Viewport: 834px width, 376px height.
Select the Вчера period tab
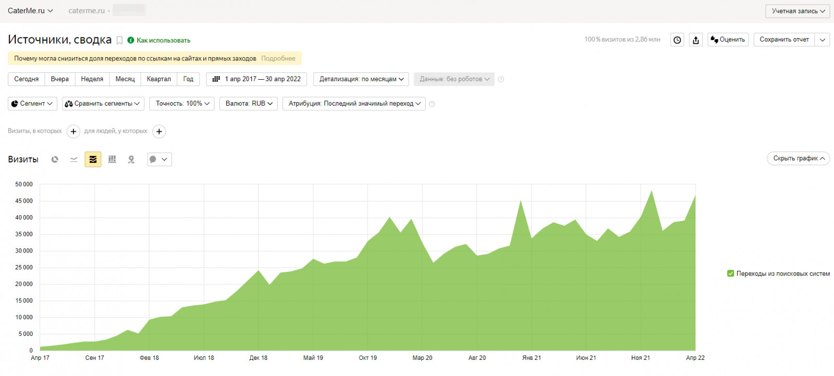60,79
